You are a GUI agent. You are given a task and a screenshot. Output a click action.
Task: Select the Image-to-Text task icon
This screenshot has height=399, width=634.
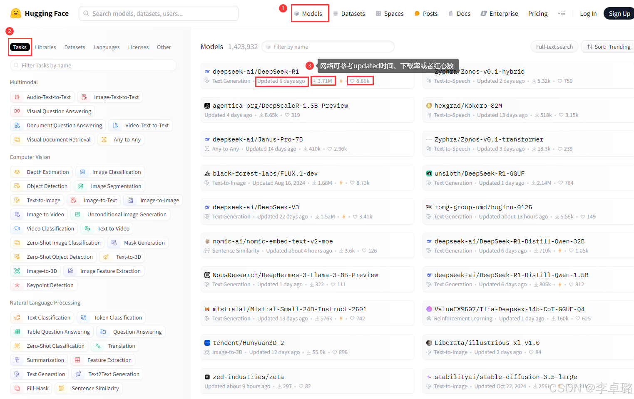pos(74,200)
